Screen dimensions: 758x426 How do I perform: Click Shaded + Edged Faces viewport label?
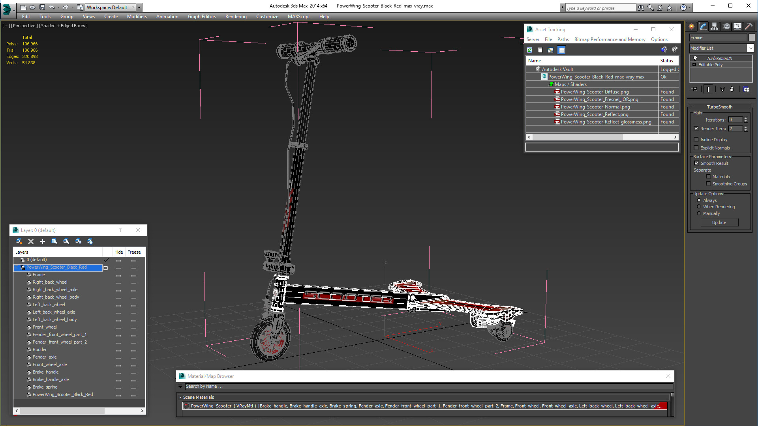[x=63, y=26]
